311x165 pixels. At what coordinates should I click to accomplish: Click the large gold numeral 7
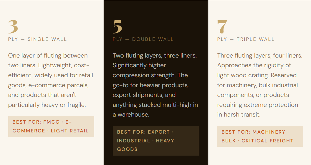pyautogui.click(x=222, y=27)
